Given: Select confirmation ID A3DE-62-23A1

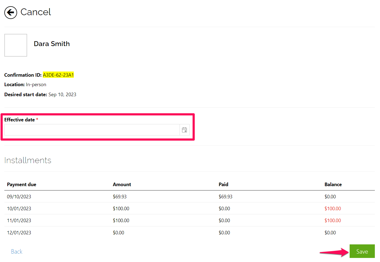Looking at the screenshot, I should (58, 75).
